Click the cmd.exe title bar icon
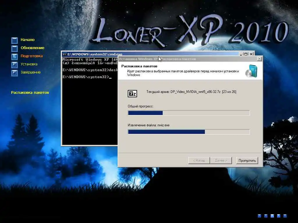The height and width of the screenshot is (223, 298). pyautogui.click(x=65, y=54)
